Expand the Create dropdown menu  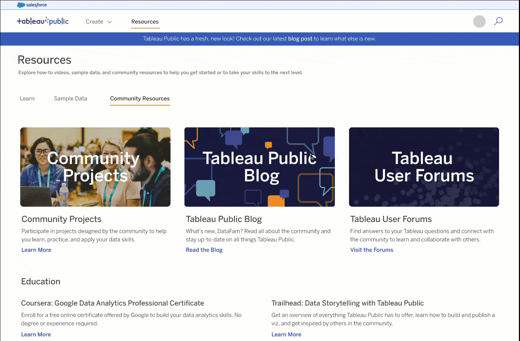tap(99, 22)
